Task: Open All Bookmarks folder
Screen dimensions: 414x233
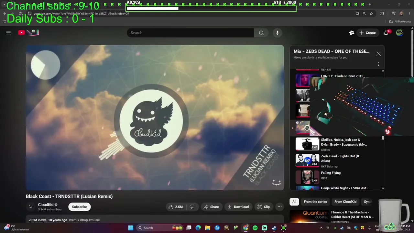Action: (x=400, y=22)
